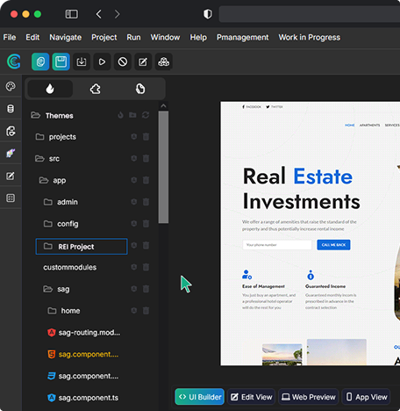The width and height of the screenshot is (400, 411).
Task: Open the Pmanagement menu
Action: tap(242, 38)
